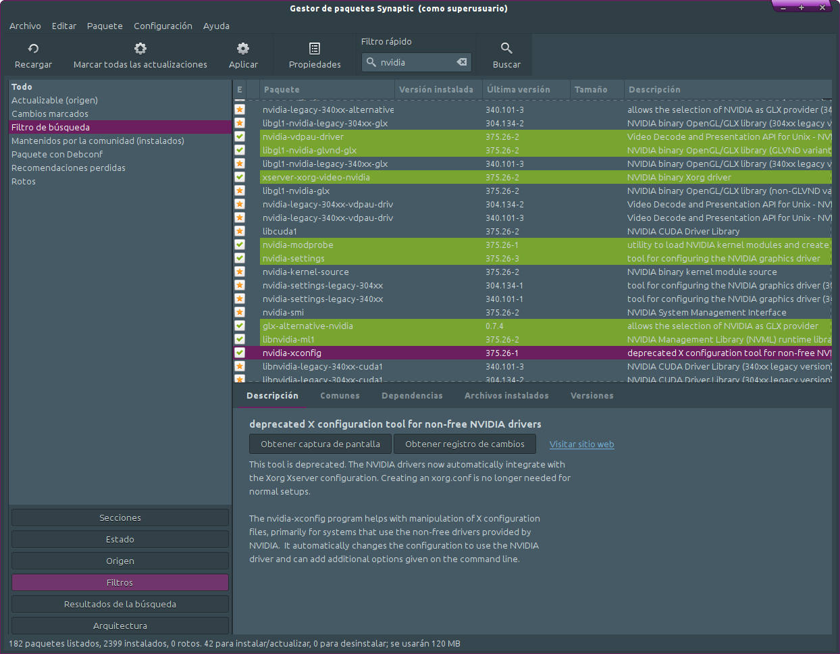The image size is (840, 654).
Task: Click status star of nvidia-legacy-304xx-vdpau-driv
Action: (240, 204)
